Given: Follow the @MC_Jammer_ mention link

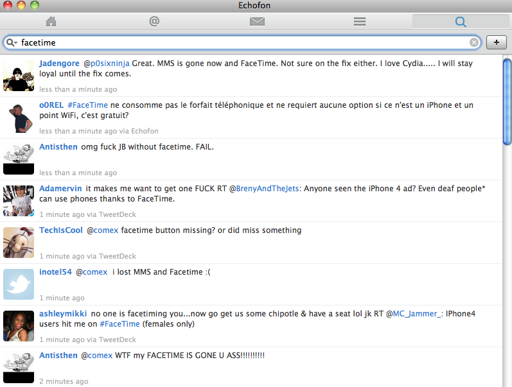Looking at the screenshot, I should coord(414,314).
